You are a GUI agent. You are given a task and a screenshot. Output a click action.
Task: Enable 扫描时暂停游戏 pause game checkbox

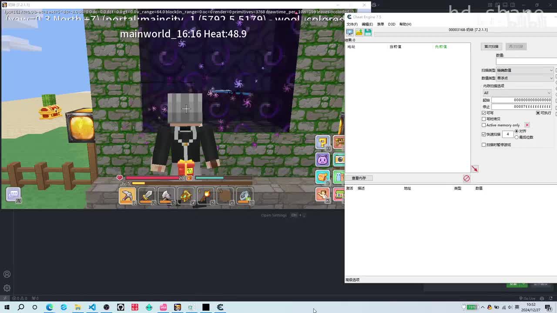[x=484, y=145]
